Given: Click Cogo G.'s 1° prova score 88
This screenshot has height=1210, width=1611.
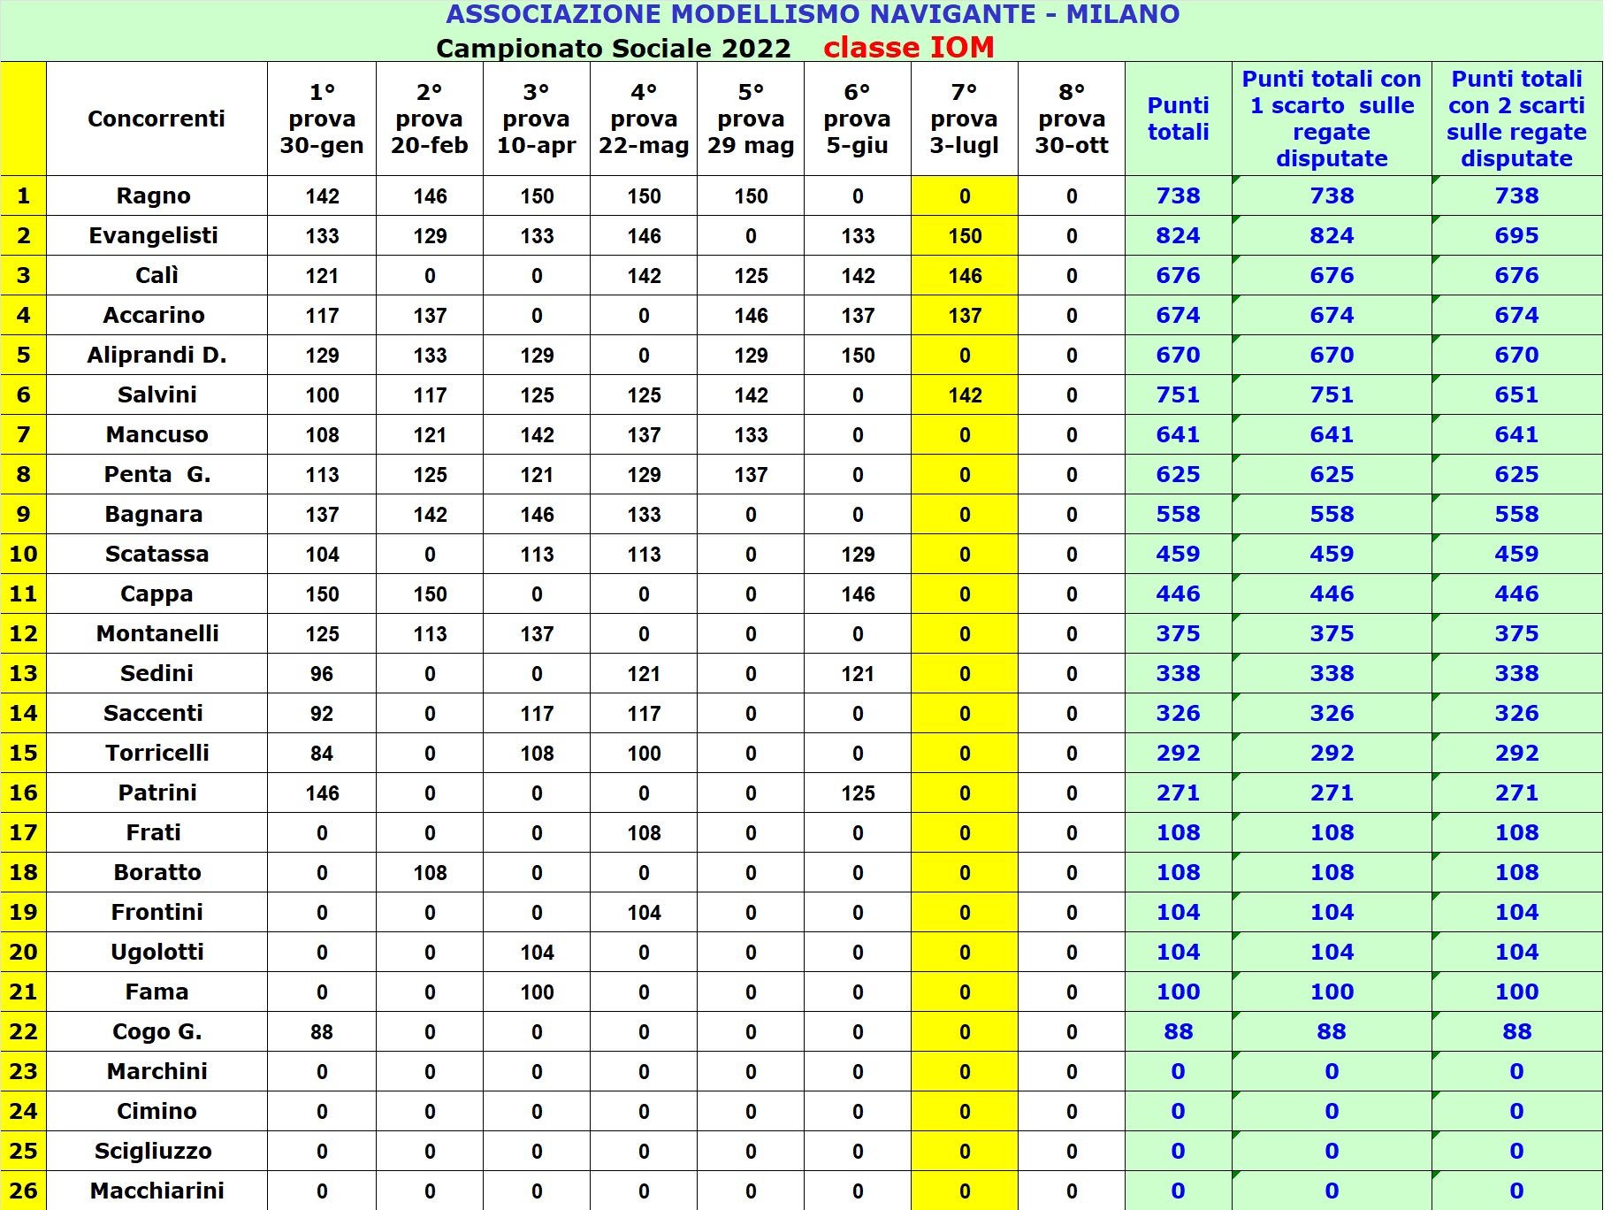Looking at the screenshot, I should pyautogui.click(x=322, y=1032).
